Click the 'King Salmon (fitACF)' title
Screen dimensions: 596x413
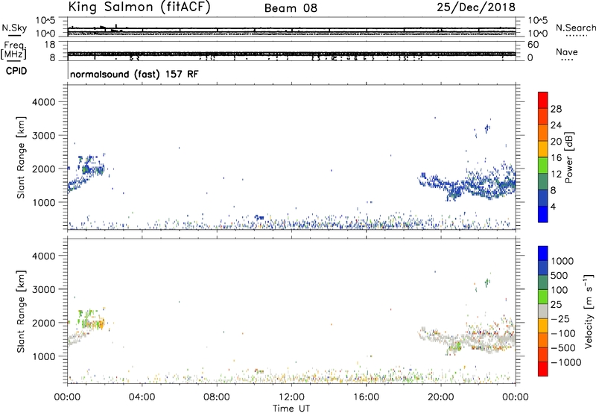(139, 7)
